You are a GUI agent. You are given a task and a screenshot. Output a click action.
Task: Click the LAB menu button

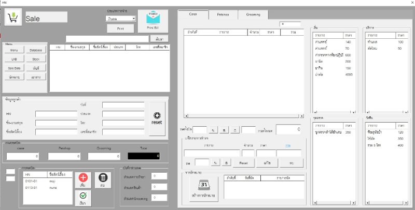tap(14, 59)
